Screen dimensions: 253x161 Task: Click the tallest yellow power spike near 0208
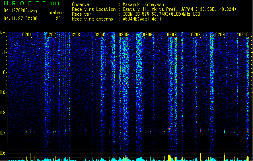coord(200,155)
